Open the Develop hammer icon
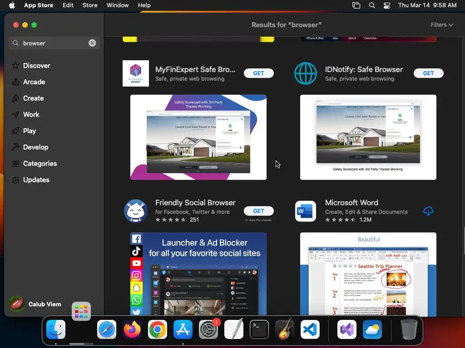 (15, 147)
